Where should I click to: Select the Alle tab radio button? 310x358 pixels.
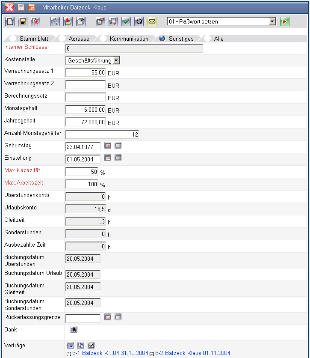tap(207, 39)
